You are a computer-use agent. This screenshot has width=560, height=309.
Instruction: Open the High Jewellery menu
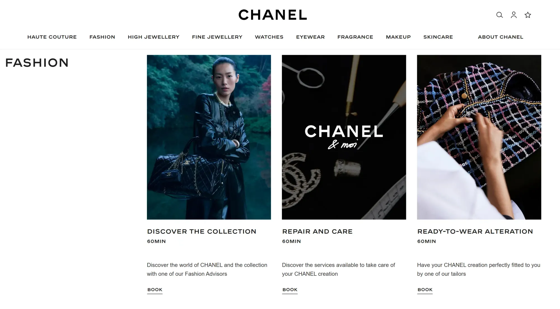click(153, 37)
